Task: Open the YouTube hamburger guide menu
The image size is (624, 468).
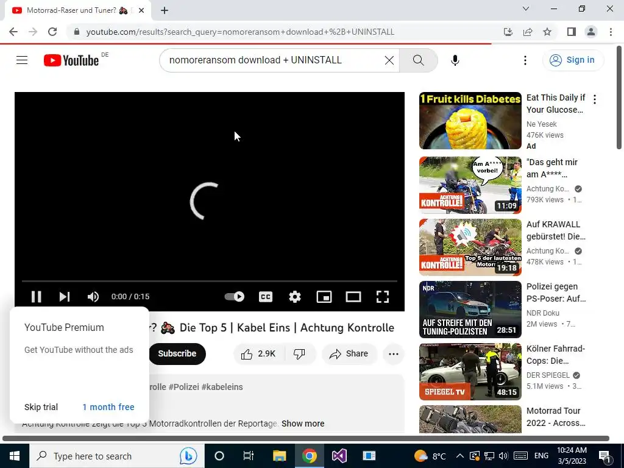Action: click(22, 60)
